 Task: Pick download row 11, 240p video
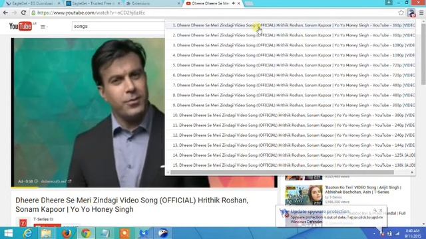(290, 125)
